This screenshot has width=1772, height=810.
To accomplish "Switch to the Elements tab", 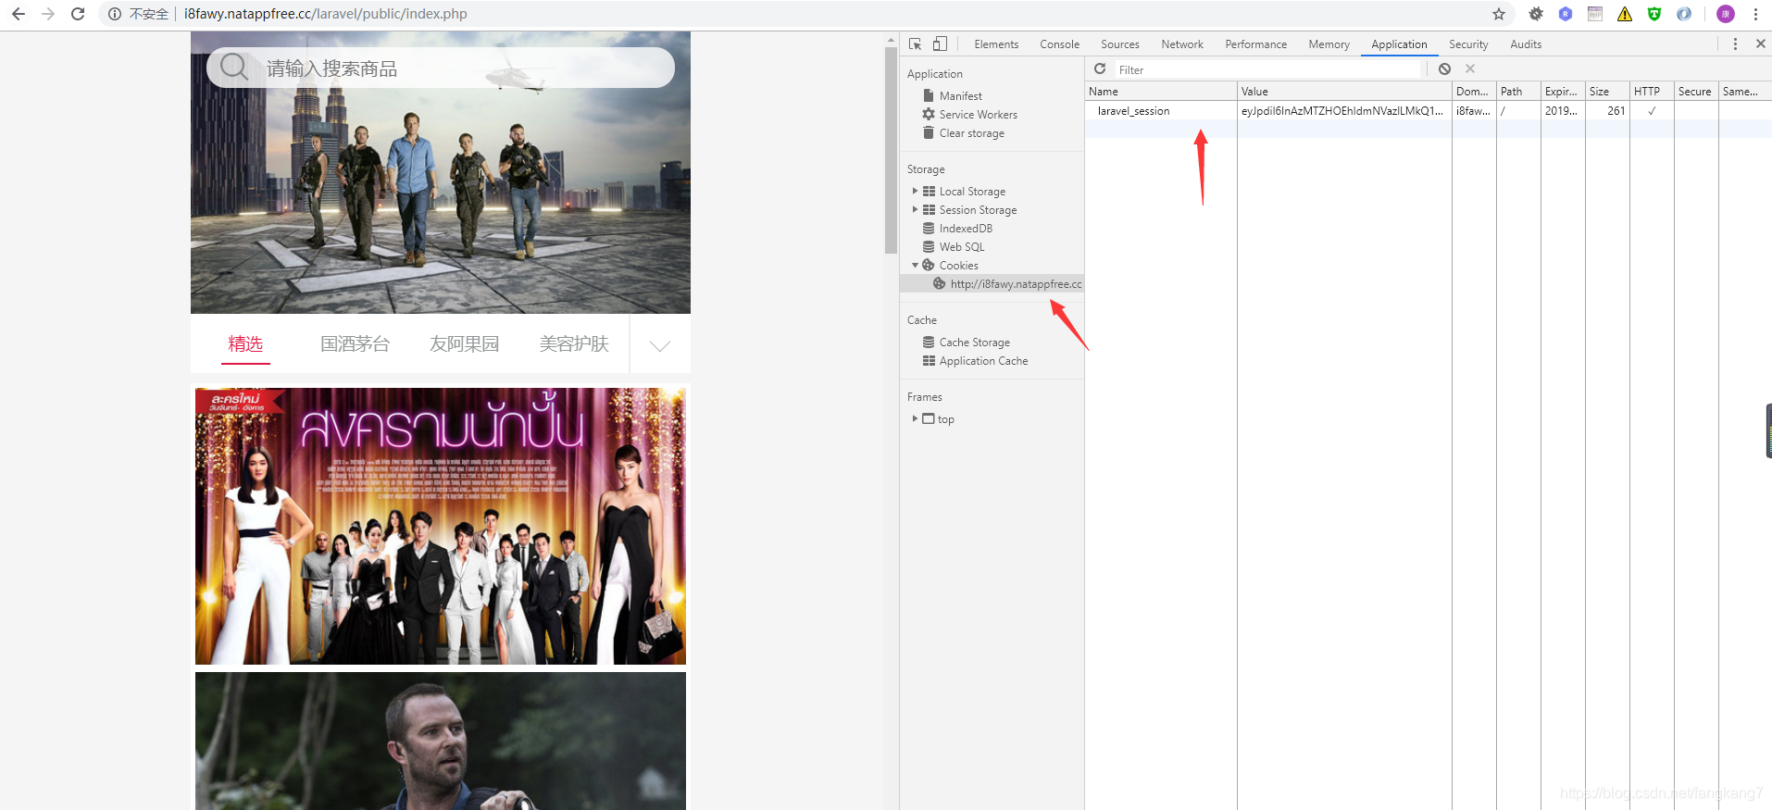I will pyautogui.click(x=996, y=44).
